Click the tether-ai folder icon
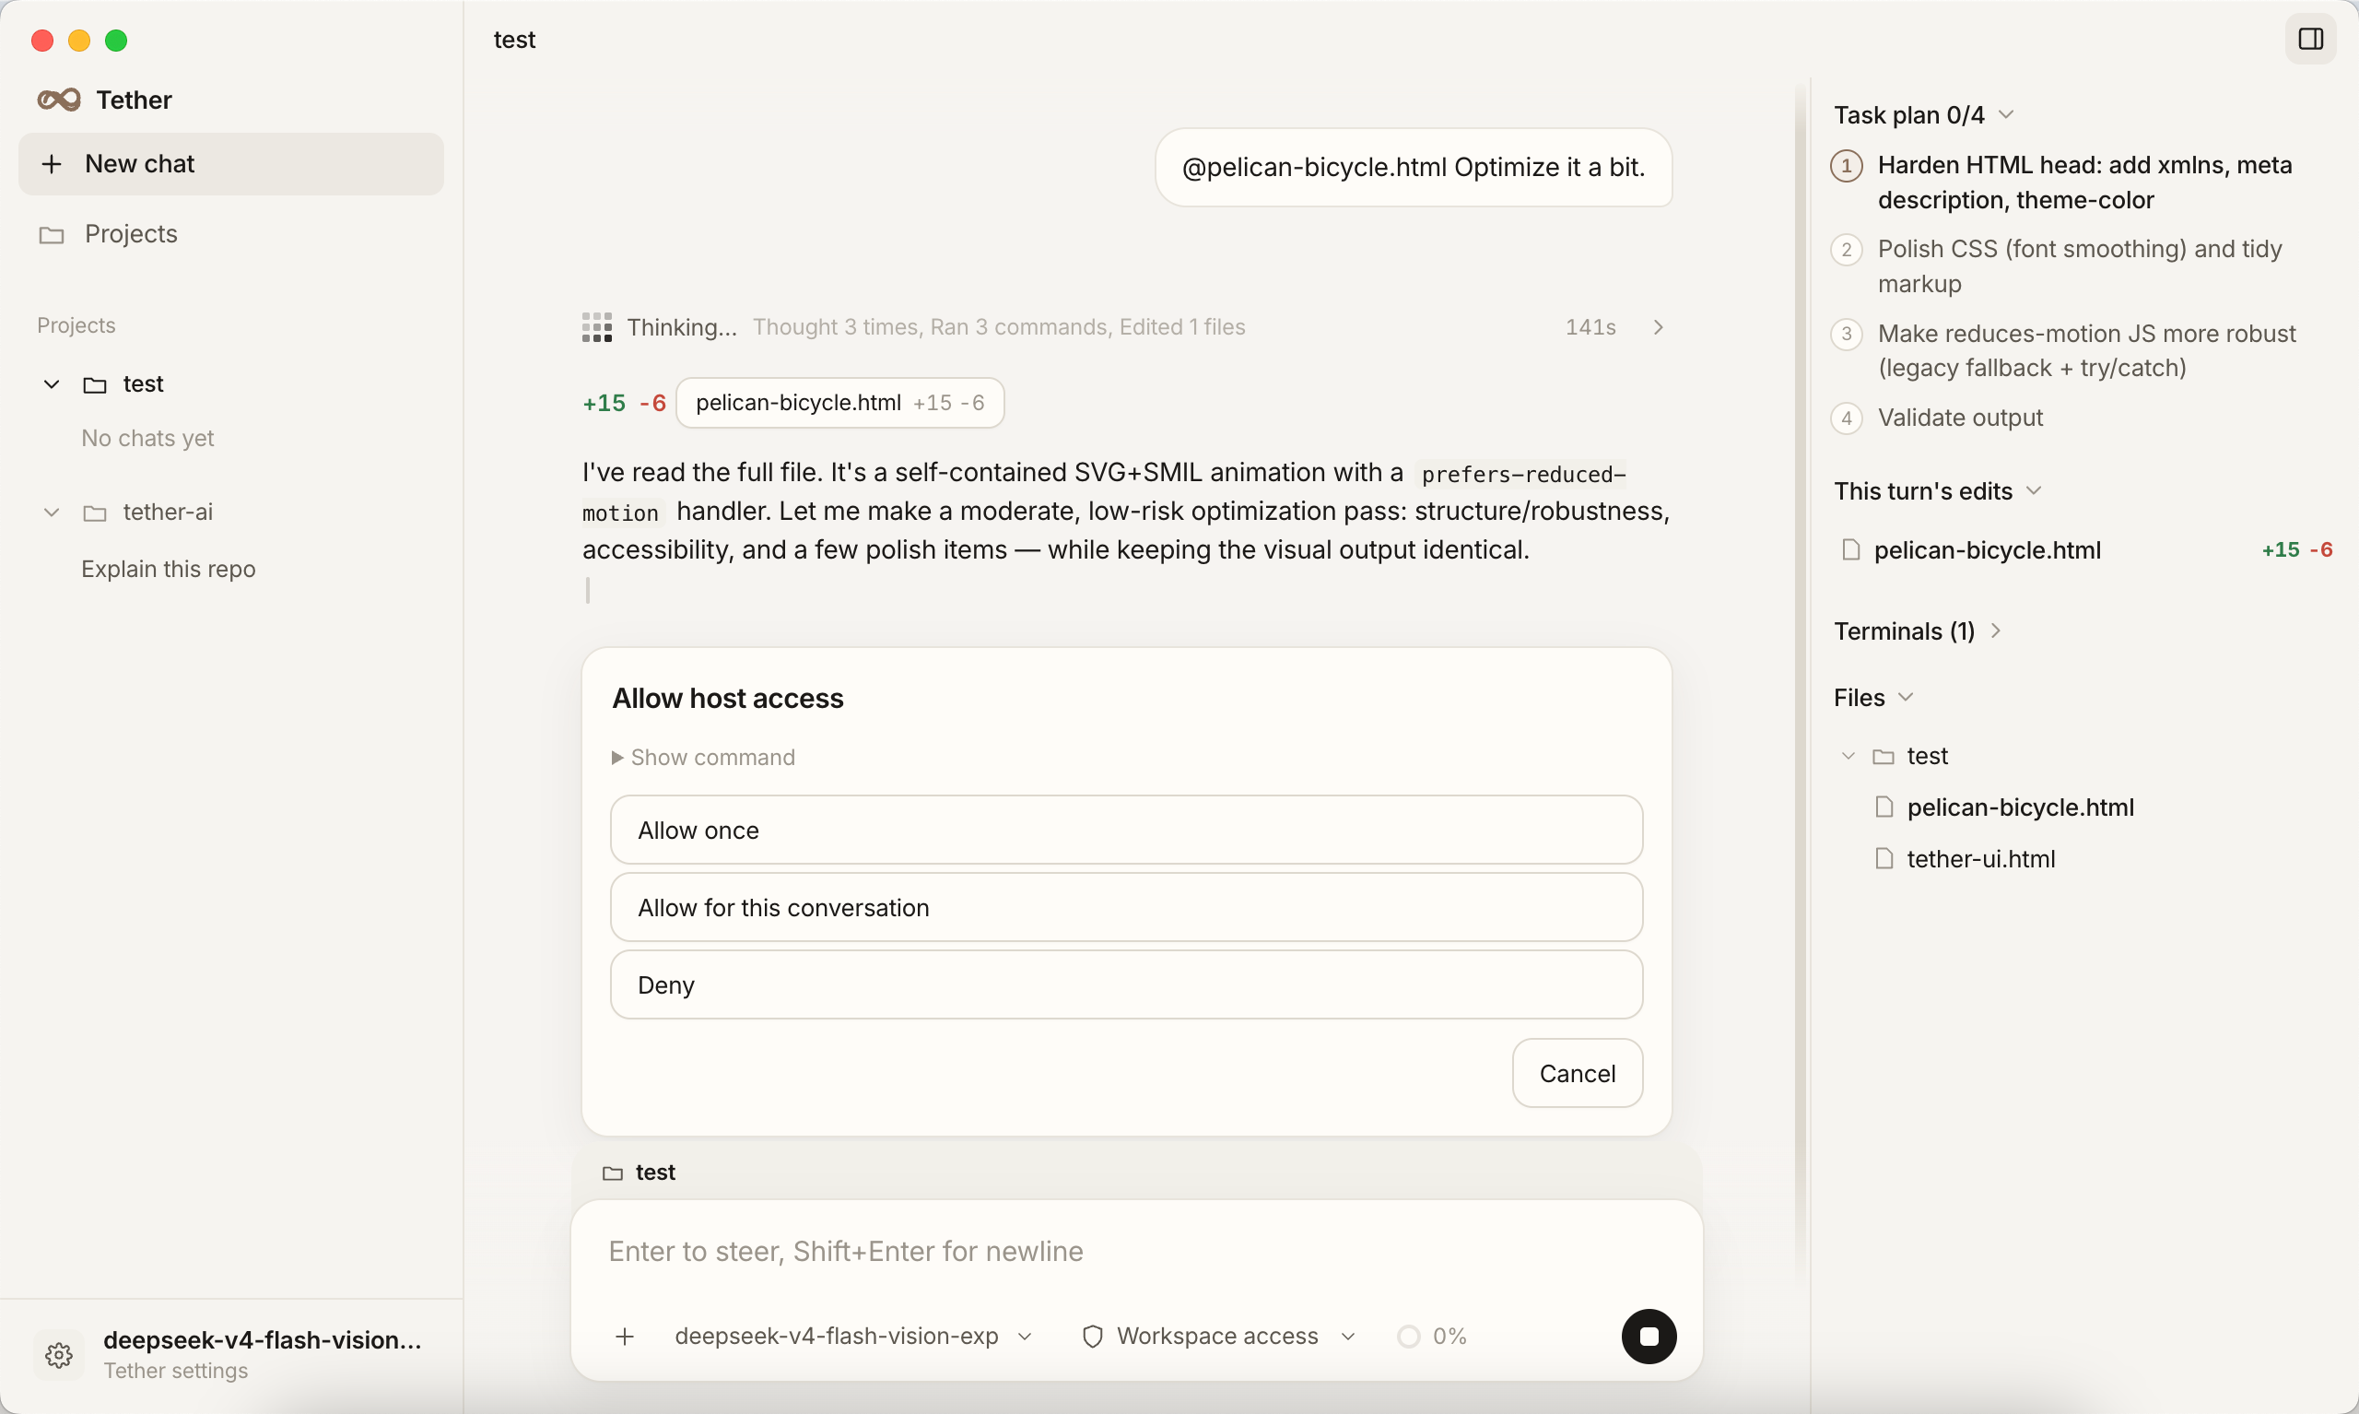 94,513
